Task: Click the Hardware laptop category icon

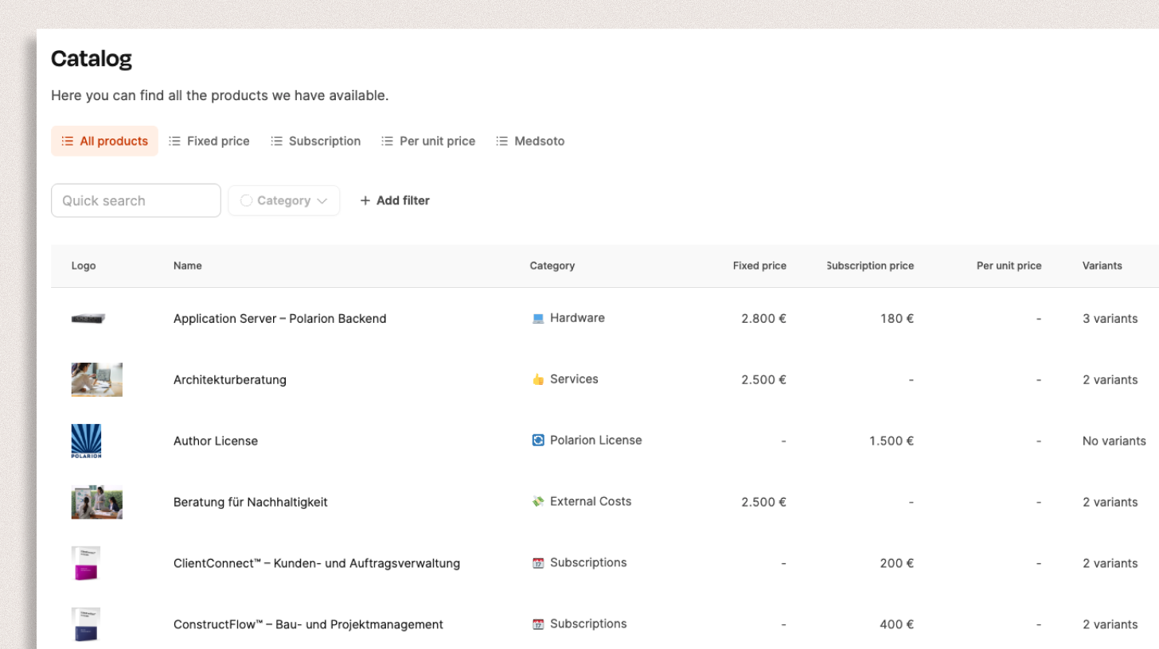Action: tap(538, 318)
